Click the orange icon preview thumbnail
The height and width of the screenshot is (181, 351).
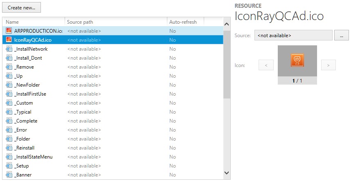coord(297,60)
